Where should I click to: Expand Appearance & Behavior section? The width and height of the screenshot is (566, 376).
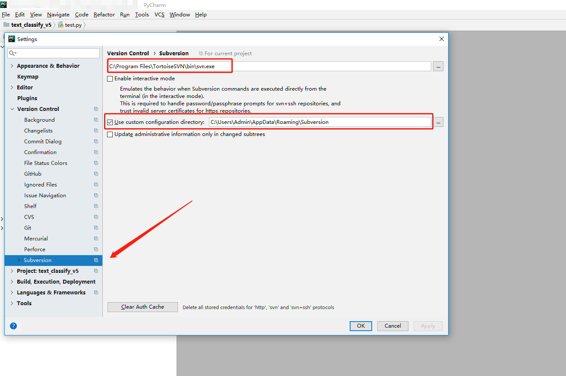12,66
